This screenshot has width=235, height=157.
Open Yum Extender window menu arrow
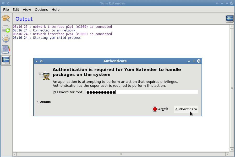[3, 3]
